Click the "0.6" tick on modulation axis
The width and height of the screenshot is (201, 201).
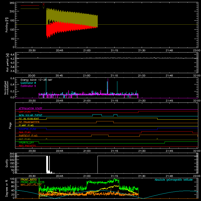click(x=12, y=78)
